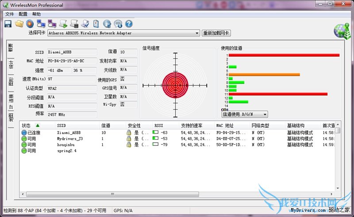Sort list by 支持的速率 column header
Image resolution: width=354 pixels, height=217 pixels.
coord(196,126)
